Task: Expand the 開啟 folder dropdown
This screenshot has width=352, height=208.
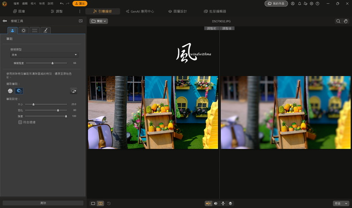Action: [x=99, y=21]
